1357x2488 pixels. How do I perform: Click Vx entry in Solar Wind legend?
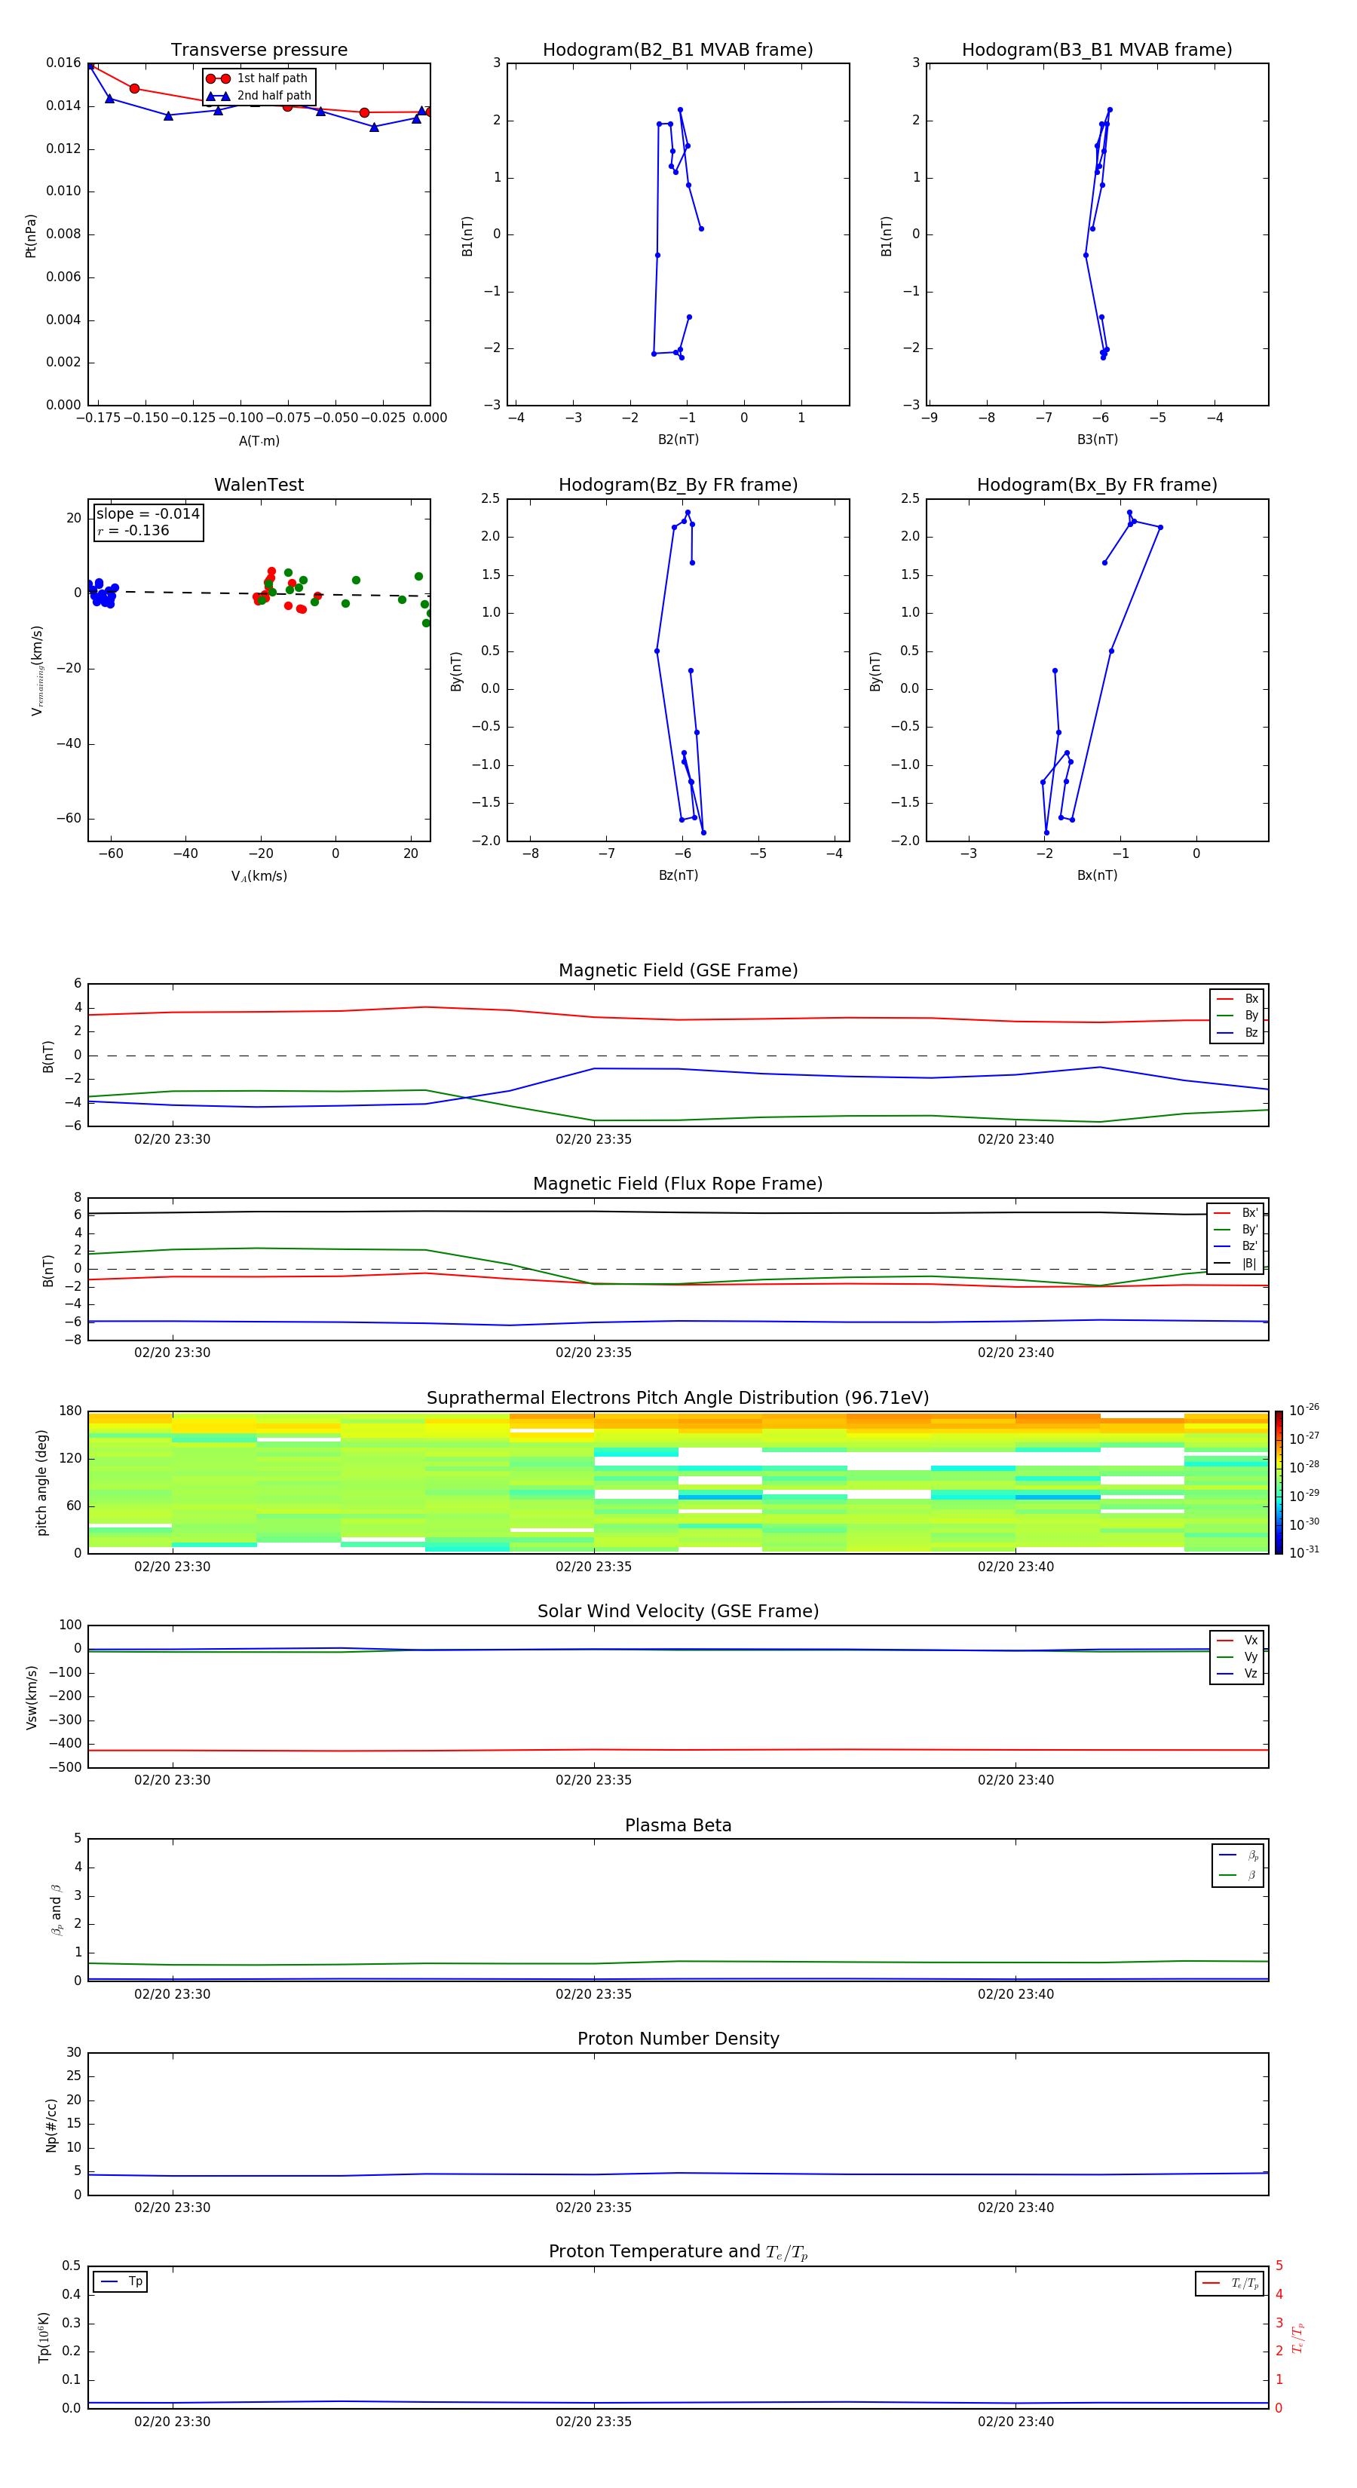coord(1238,1640)
